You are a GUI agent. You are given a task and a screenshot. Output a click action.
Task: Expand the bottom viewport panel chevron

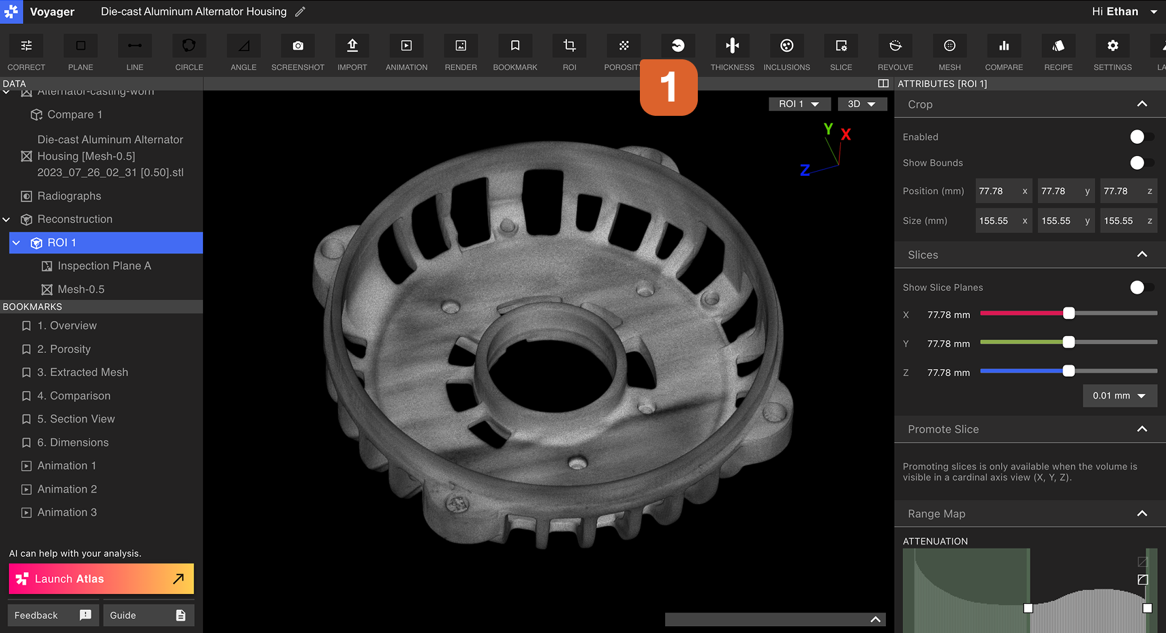(x=876, y=619)
